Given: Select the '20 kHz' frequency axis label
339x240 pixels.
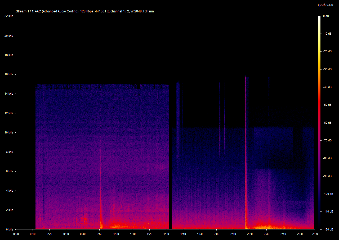Looking at the screenshot, I should [x=9, y=36].
